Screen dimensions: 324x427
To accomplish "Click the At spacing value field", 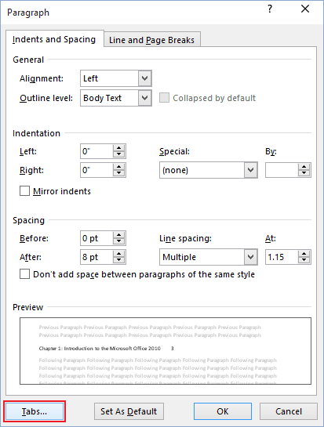I will pyautogui.click(x=282, y=257).
